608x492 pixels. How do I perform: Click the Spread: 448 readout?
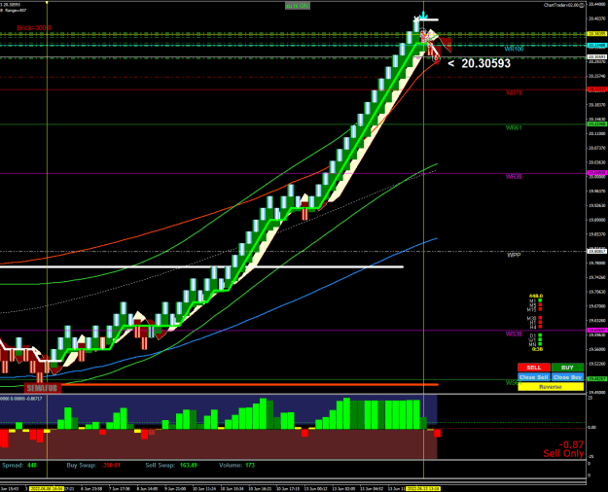pos(19,465)
